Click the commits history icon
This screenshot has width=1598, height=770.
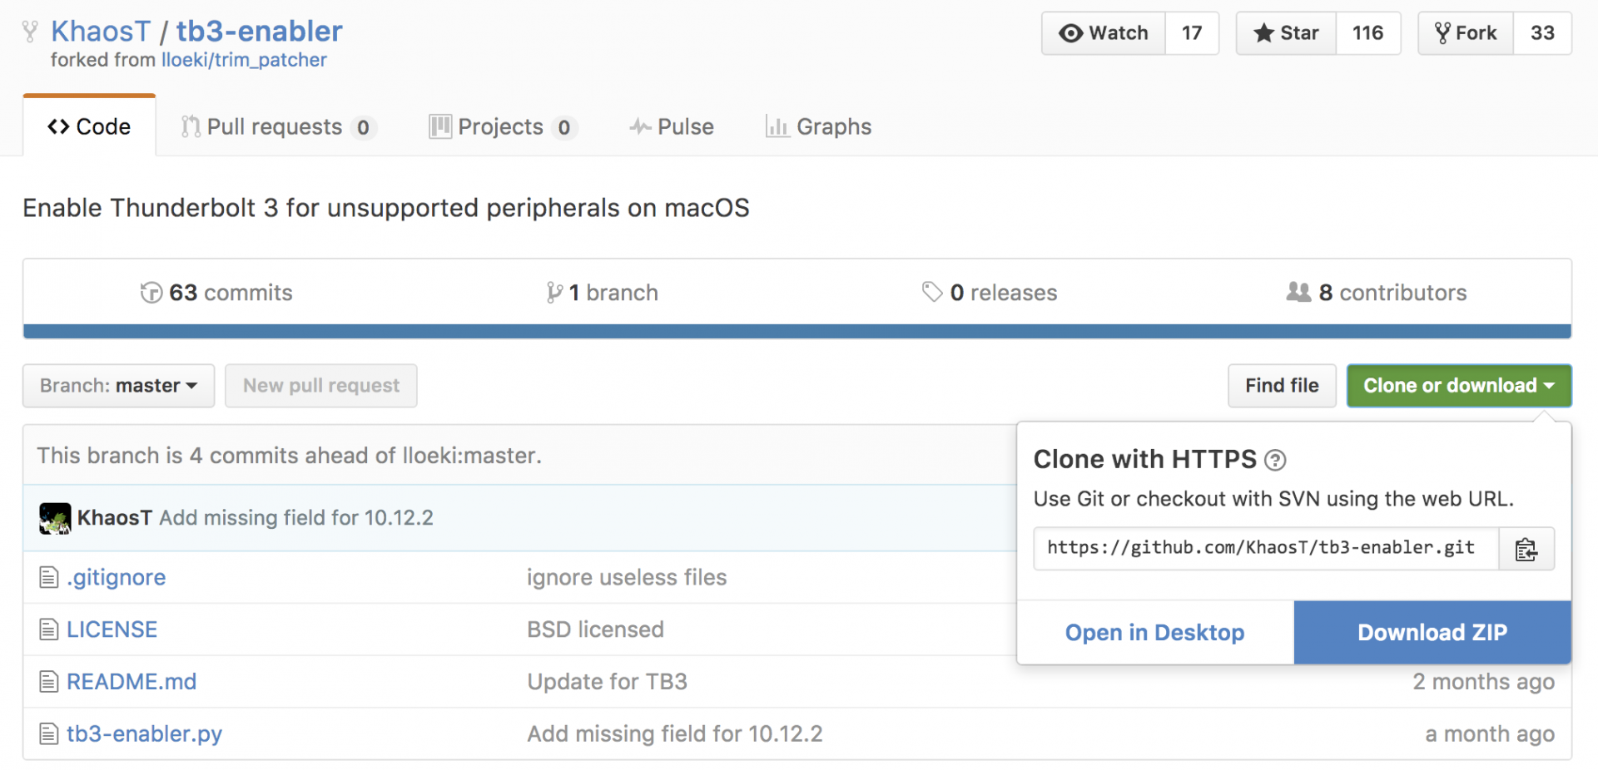coord(151,293)
